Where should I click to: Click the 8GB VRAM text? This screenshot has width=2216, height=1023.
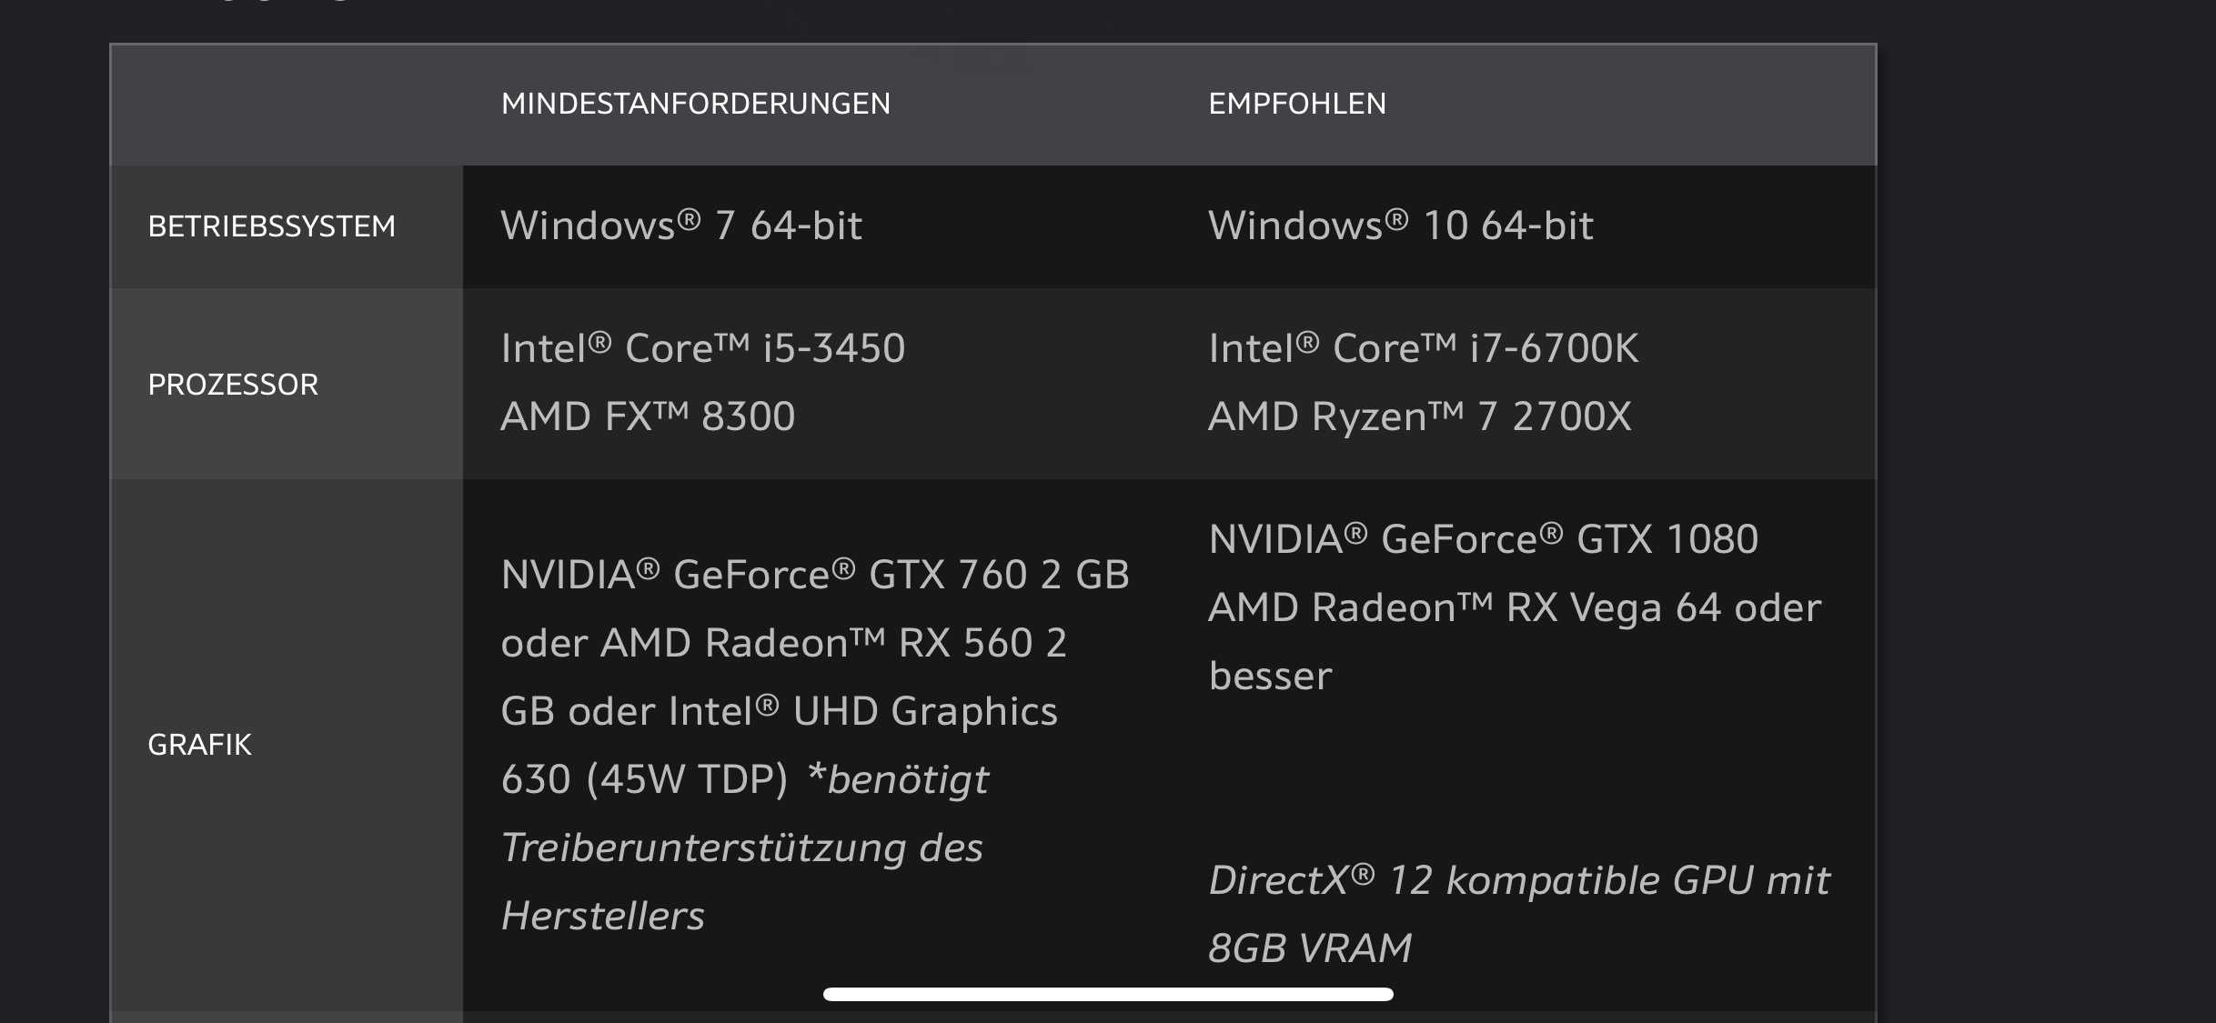pyautogui.click(x=1310, y=948)
